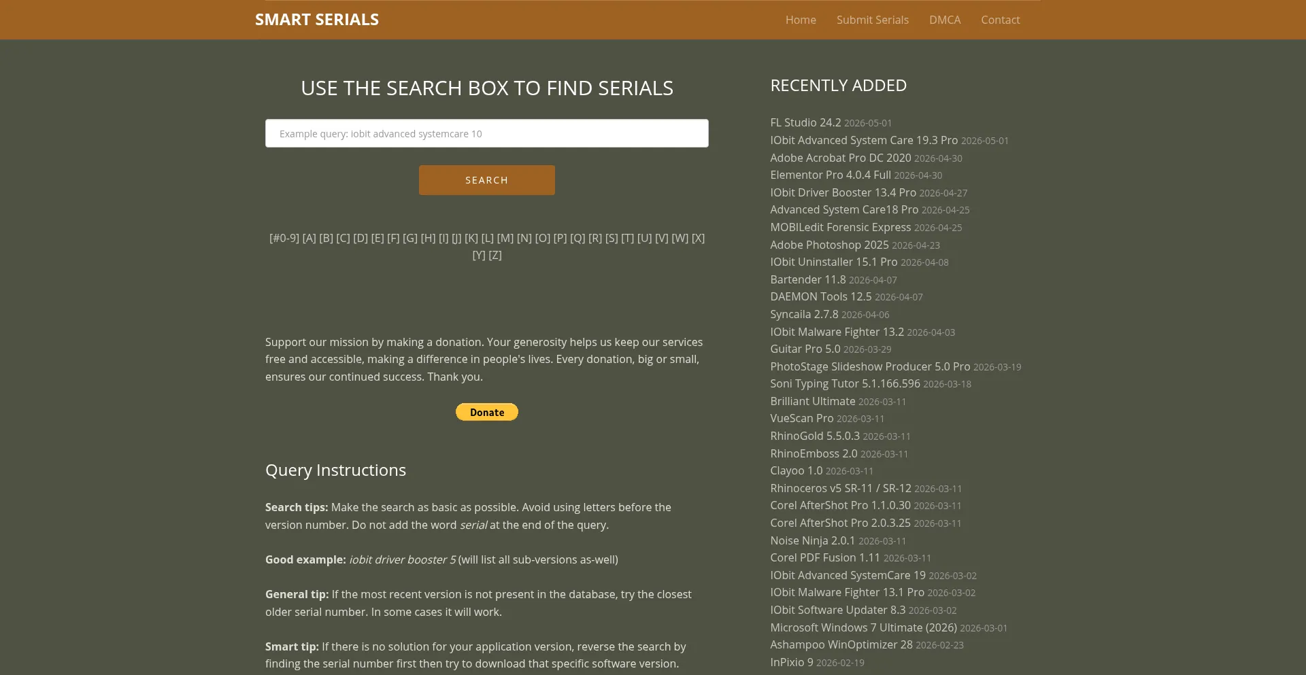Image resolution: width=1306 pixels, height=675 pixels.
Task: Open IObit Advanced SystemCare 19 entry
Action: pyautogui.click(x=848, y=575)
